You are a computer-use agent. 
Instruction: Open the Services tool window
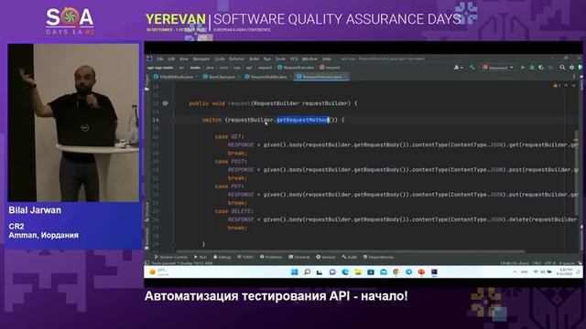tap(326, 257)
